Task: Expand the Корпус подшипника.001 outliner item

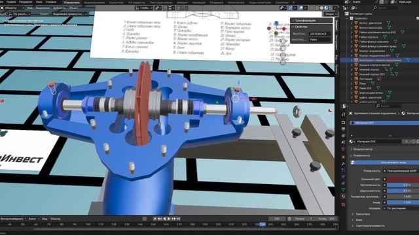Action: click(352, 55)
